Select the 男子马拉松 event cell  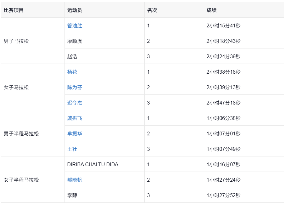click(x=33, y=41)
